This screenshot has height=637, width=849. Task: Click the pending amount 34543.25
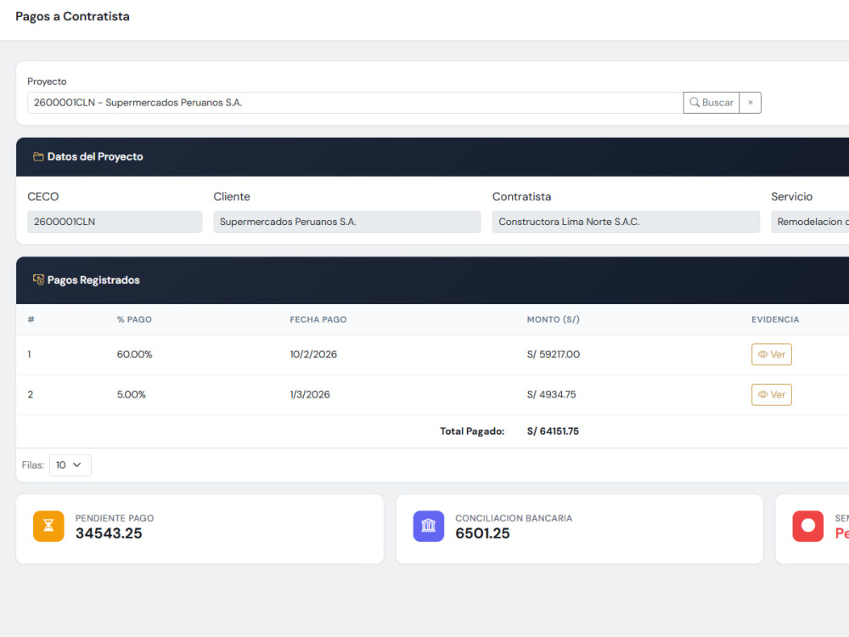tap(109, 533)
